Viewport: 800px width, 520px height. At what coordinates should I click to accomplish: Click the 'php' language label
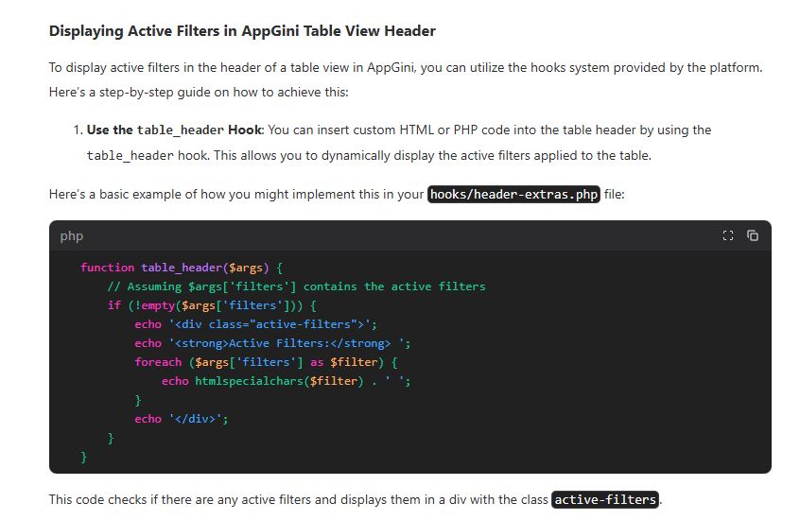(72, 235)
